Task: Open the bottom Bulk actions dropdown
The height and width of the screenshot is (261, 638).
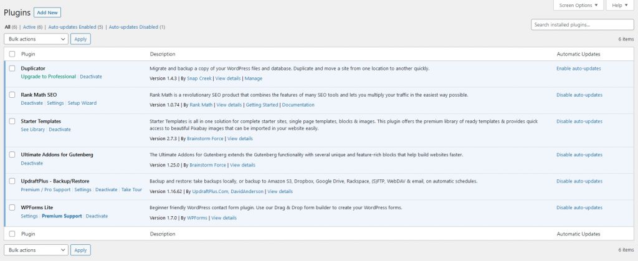Action: click(36, 250)
